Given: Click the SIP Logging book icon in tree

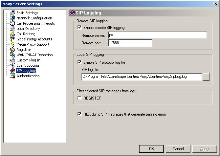Looking at the screenshot, I should pyautogui.click(x=12, y=71).
